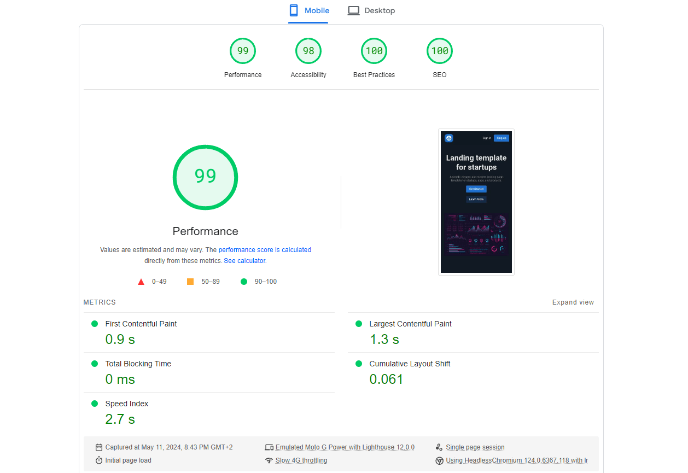688x473 pixels.
Task: Open the Best Practices 100 score gauge
Action: tap(374, 51)
